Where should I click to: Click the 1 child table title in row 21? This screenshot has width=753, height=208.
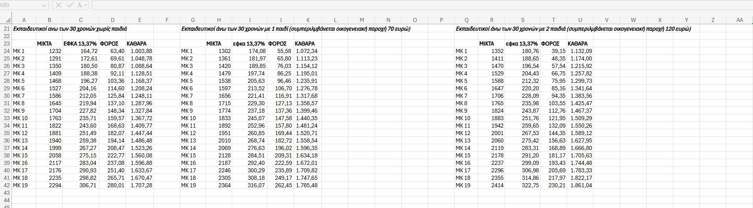click(x=295, y=29)
